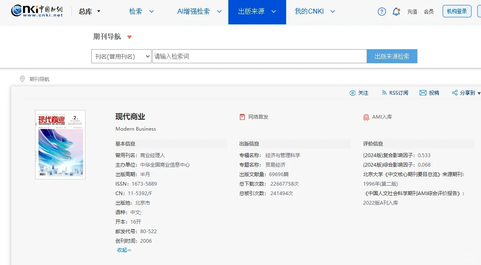
Task: Click the 网络首发 document icon
Action: coord(242,117)
